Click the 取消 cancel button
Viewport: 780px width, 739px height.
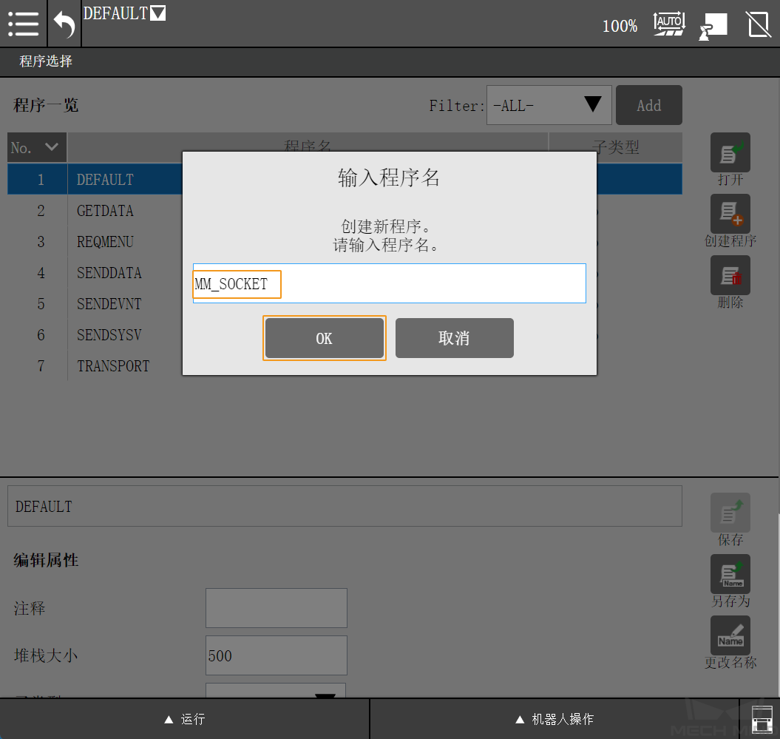(x=454, y=338)
